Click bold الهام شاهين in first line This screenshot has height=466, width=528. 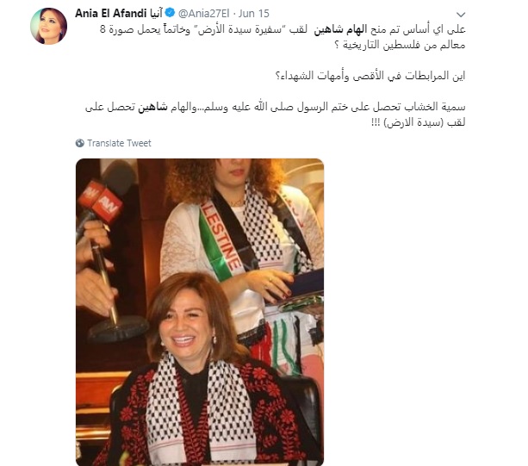click(340, 29)
